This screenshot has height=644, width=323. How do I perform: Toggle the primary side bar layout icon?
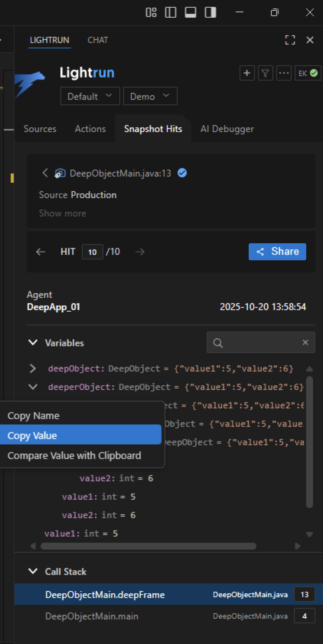coord(171,13)
